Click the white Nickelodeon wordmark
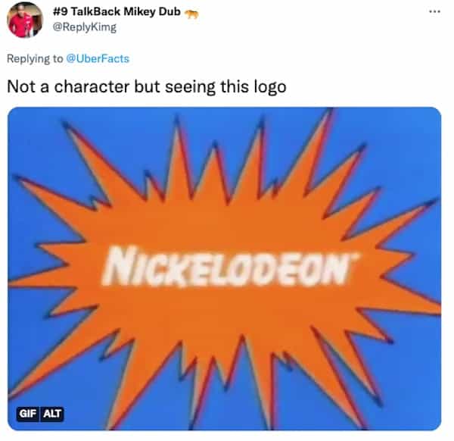The image size is (454, 441). [229, 267]
